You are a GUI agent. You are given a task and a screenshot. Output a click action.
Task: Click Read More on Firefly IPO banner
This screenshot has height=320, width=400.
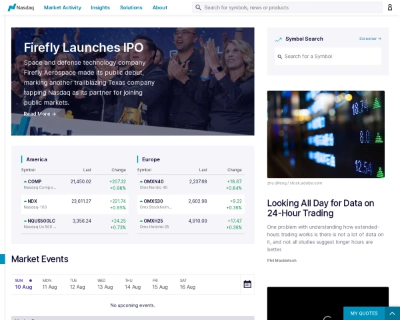click(39, 114)
